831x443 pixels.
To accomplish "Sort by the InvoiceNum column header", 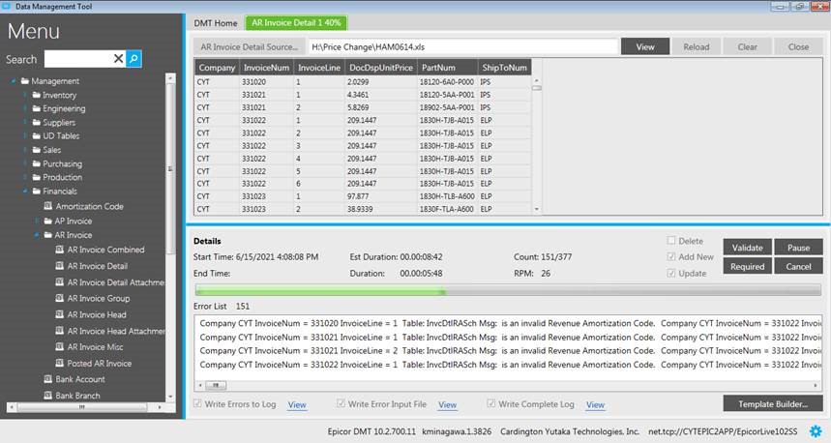I will [266, 68].
